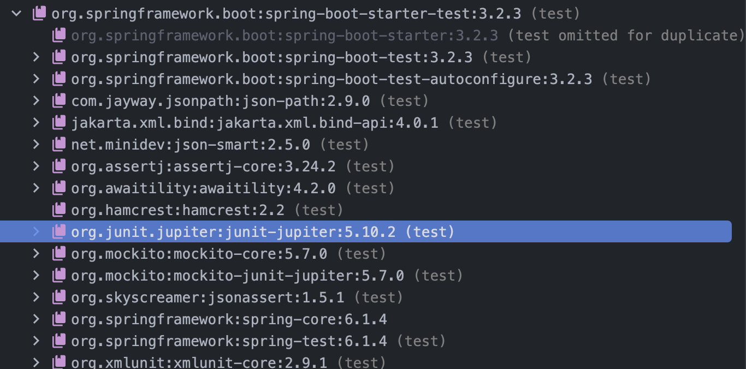Click the library icon beside json-path
Viewport: 746px width, 369px height.
click(x=59, y=101)
